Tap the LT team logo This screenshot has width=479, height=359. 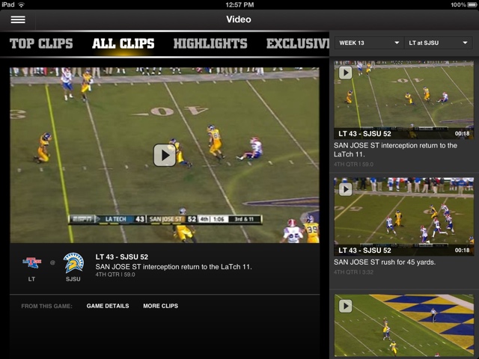(x=31, y=263)
